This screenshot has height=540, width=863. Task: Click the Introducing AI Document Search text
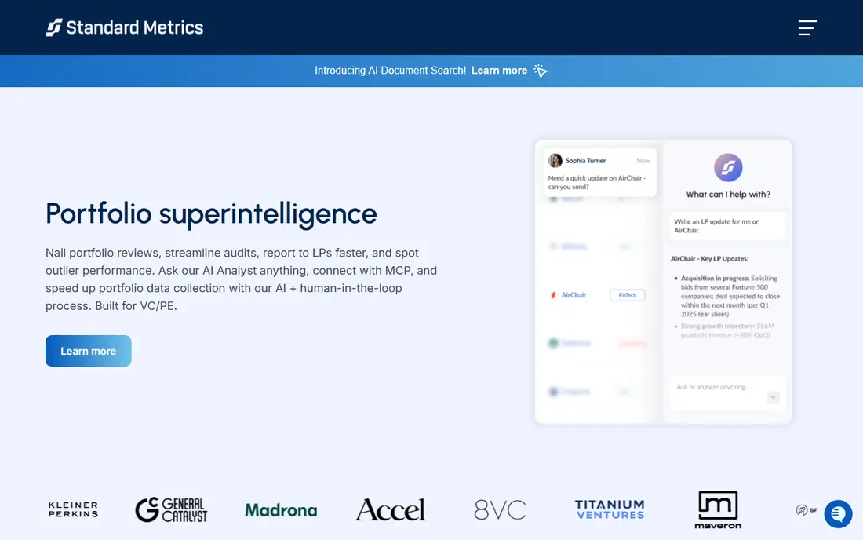390,71
